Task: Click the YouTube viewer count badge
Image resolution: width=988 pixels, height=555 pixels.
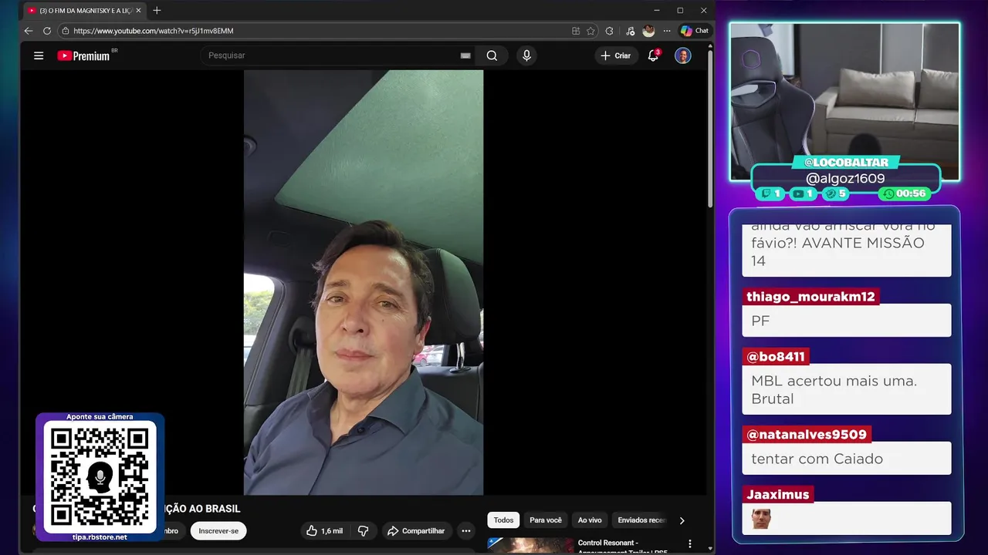Action: 802,193
